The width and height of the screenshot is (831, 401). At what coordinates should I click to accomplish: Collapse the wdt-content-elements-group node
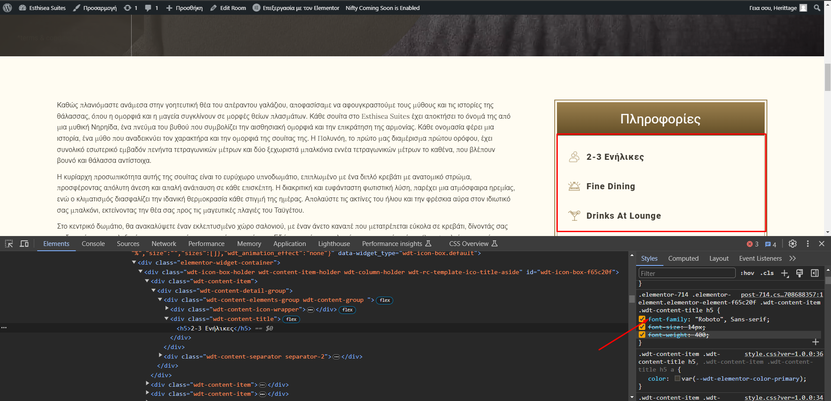(x=160, y=300)
